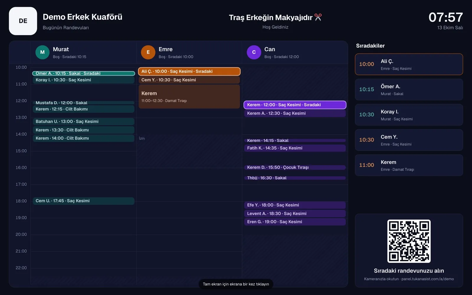
Task: Open Kerem 14:00 Cilt Bakımı appointment
Action: click(83, 138)
